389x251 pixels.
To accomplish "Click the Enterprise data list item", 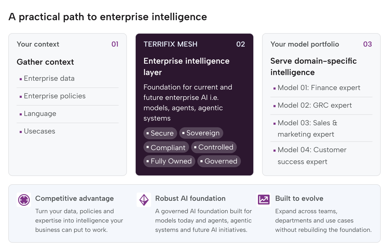I will click(x=68, y=78).
